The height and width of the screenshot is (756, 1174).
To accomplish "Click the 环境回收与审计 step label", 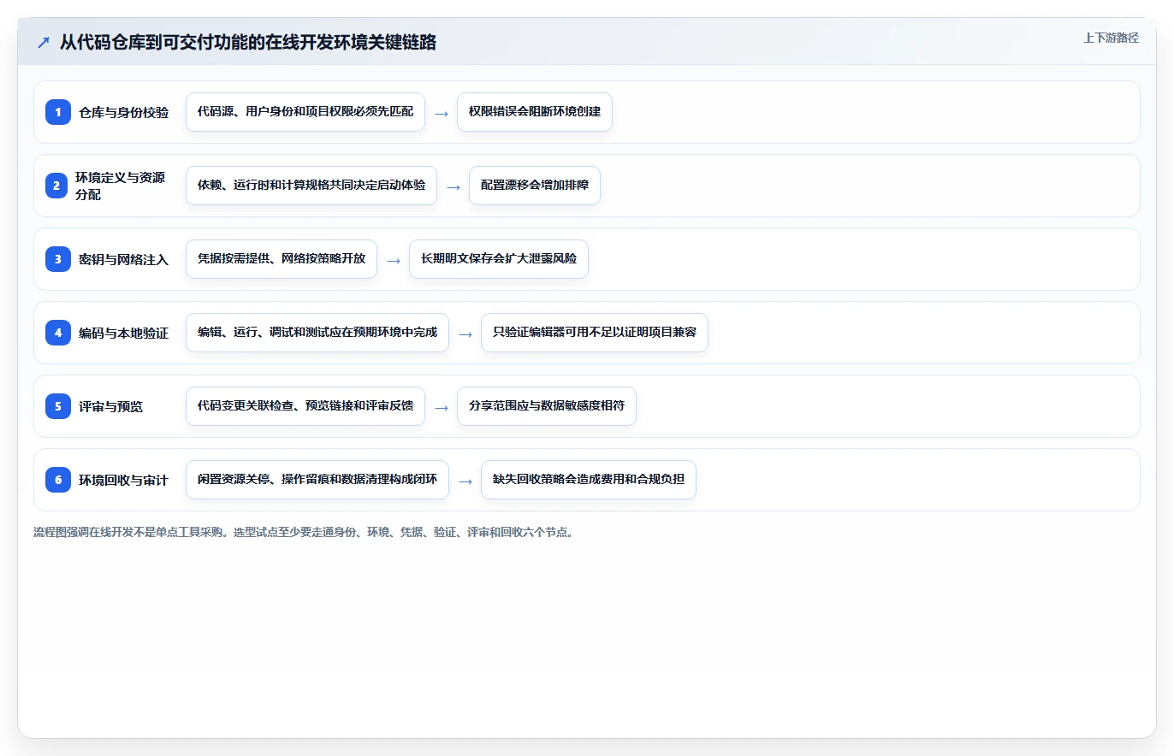I will [x=123, y=480].
